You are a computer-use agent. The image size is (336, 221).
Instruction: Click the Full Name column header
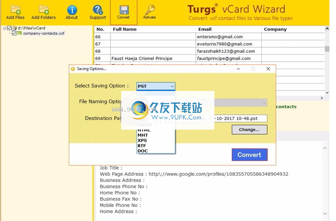(x=153, y=29)
